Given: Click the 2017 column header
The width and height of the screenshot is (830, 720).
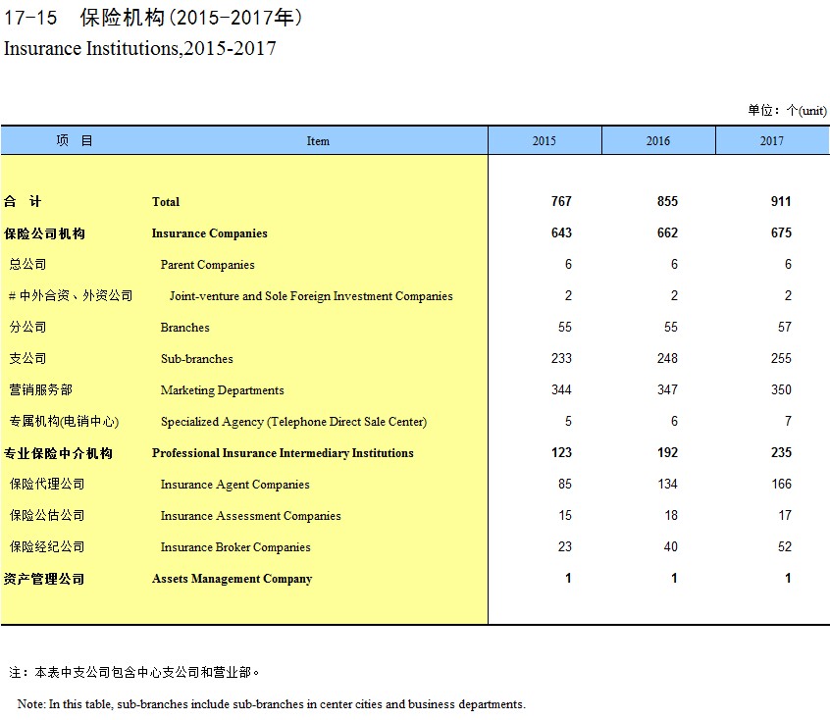Looking at the screenshot, I should [x=772, y=141].
